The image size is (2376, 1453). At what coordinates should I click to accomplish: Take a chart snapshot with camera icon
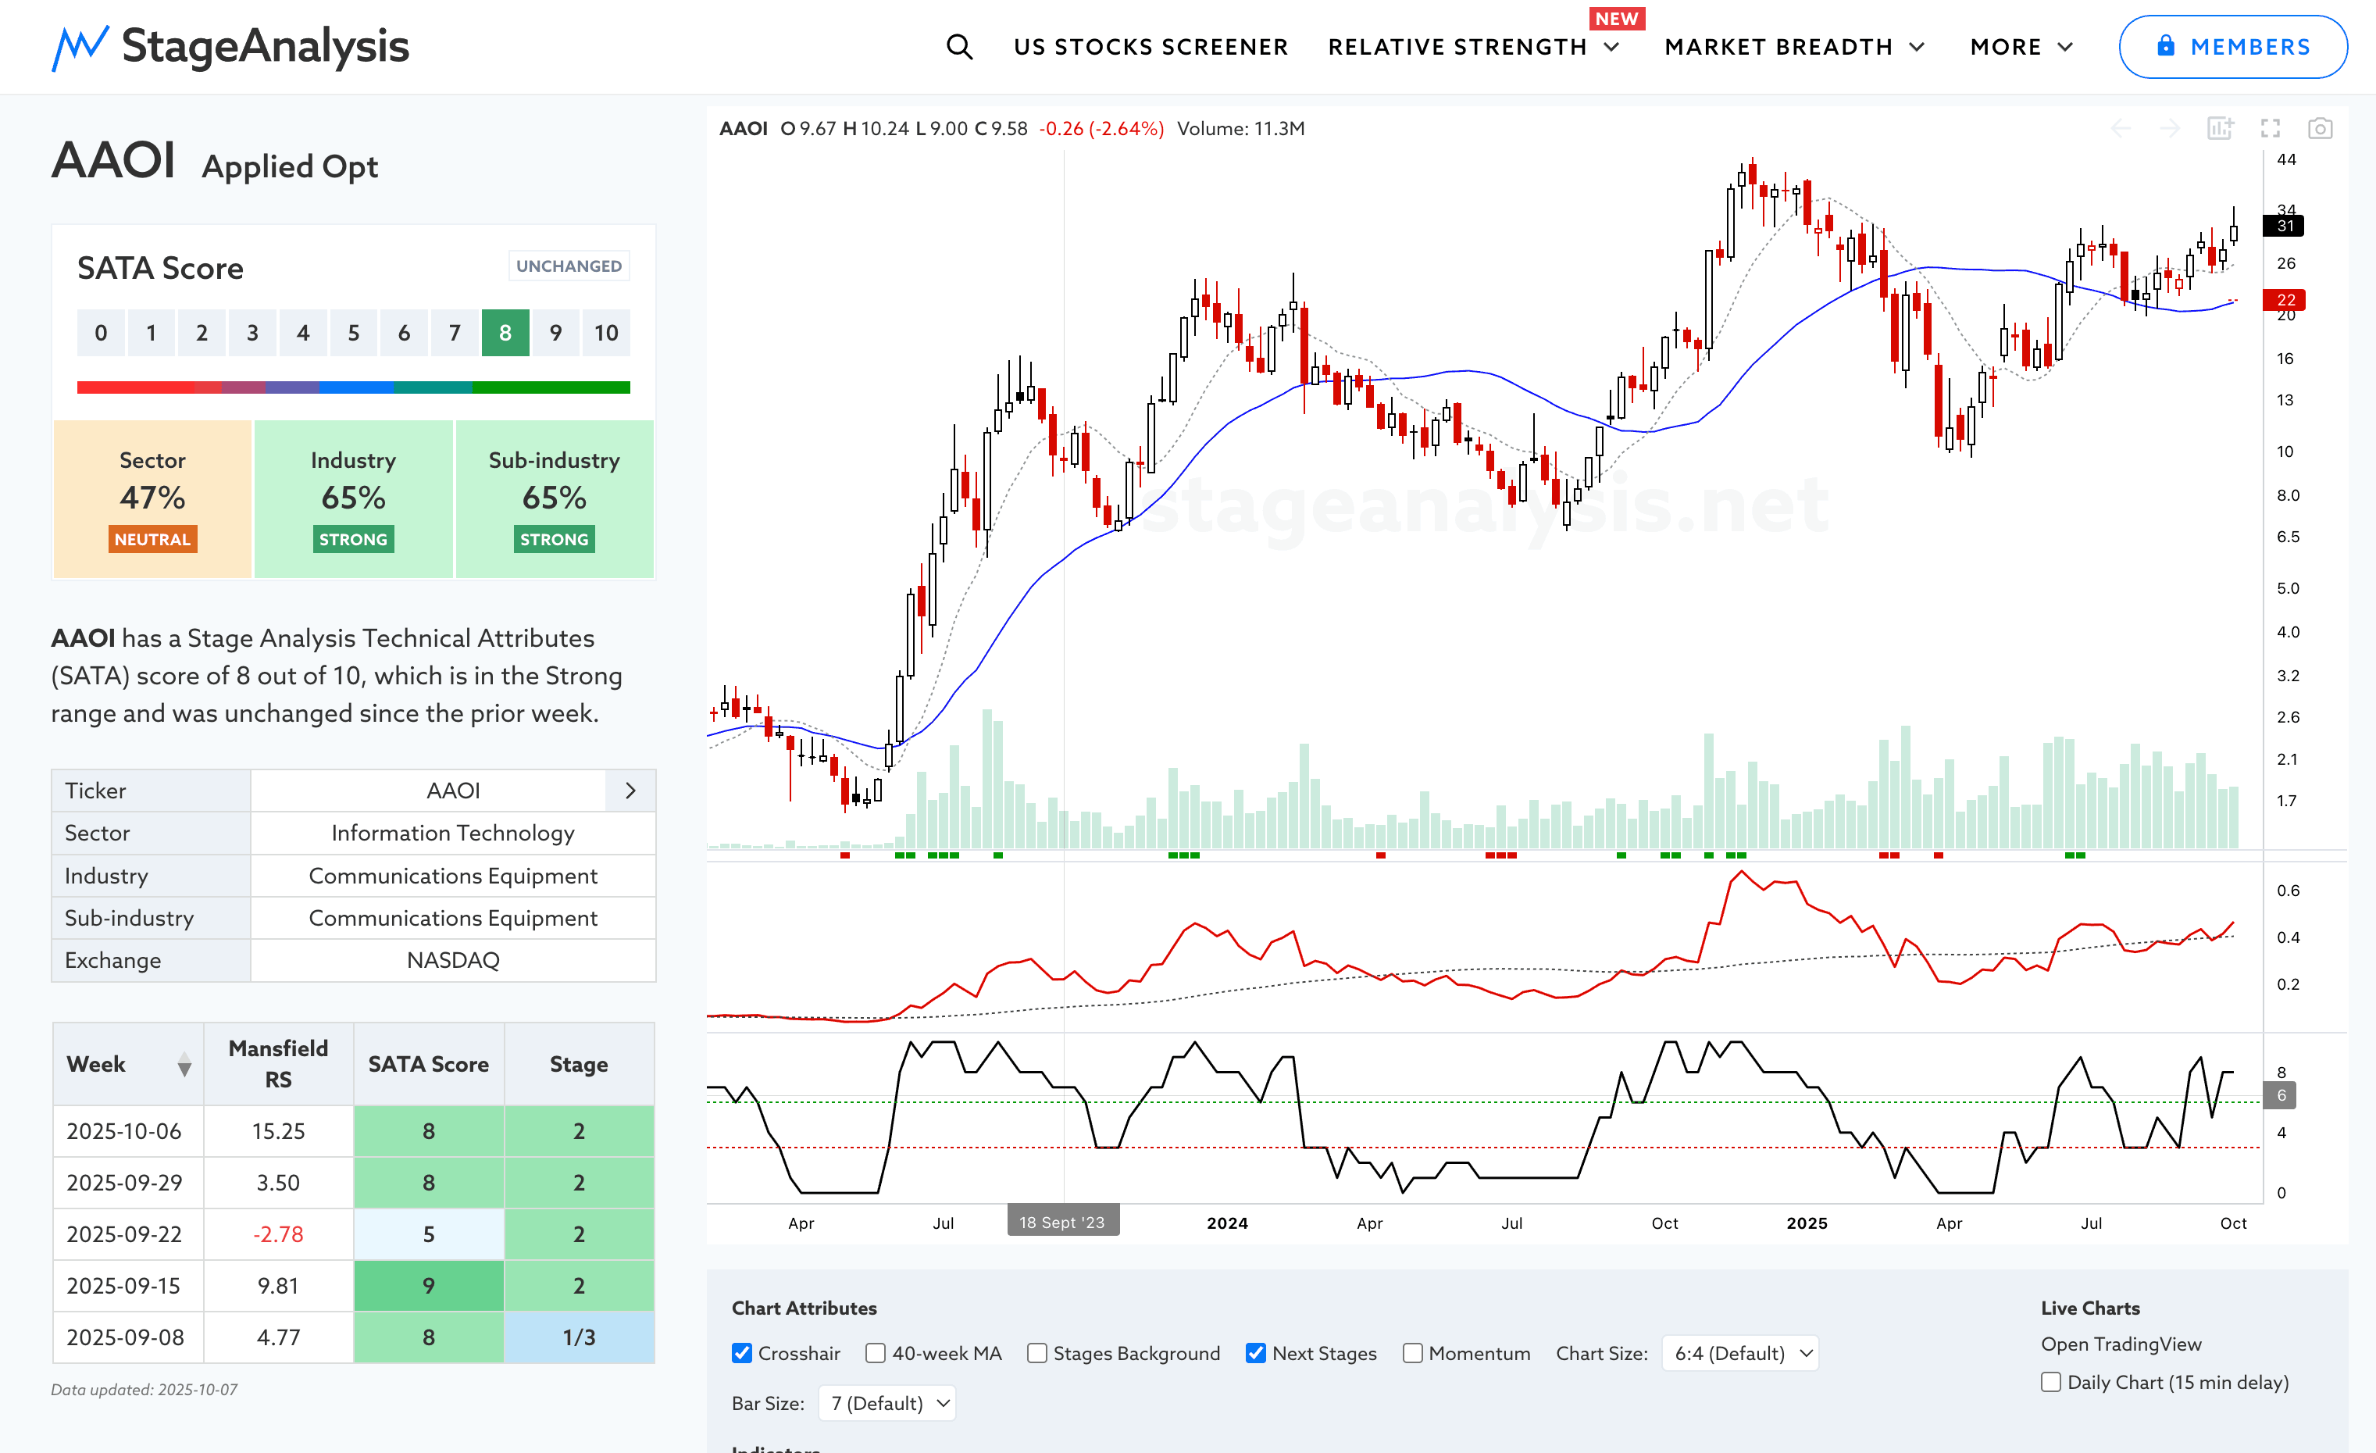[x=2319, y=128]
